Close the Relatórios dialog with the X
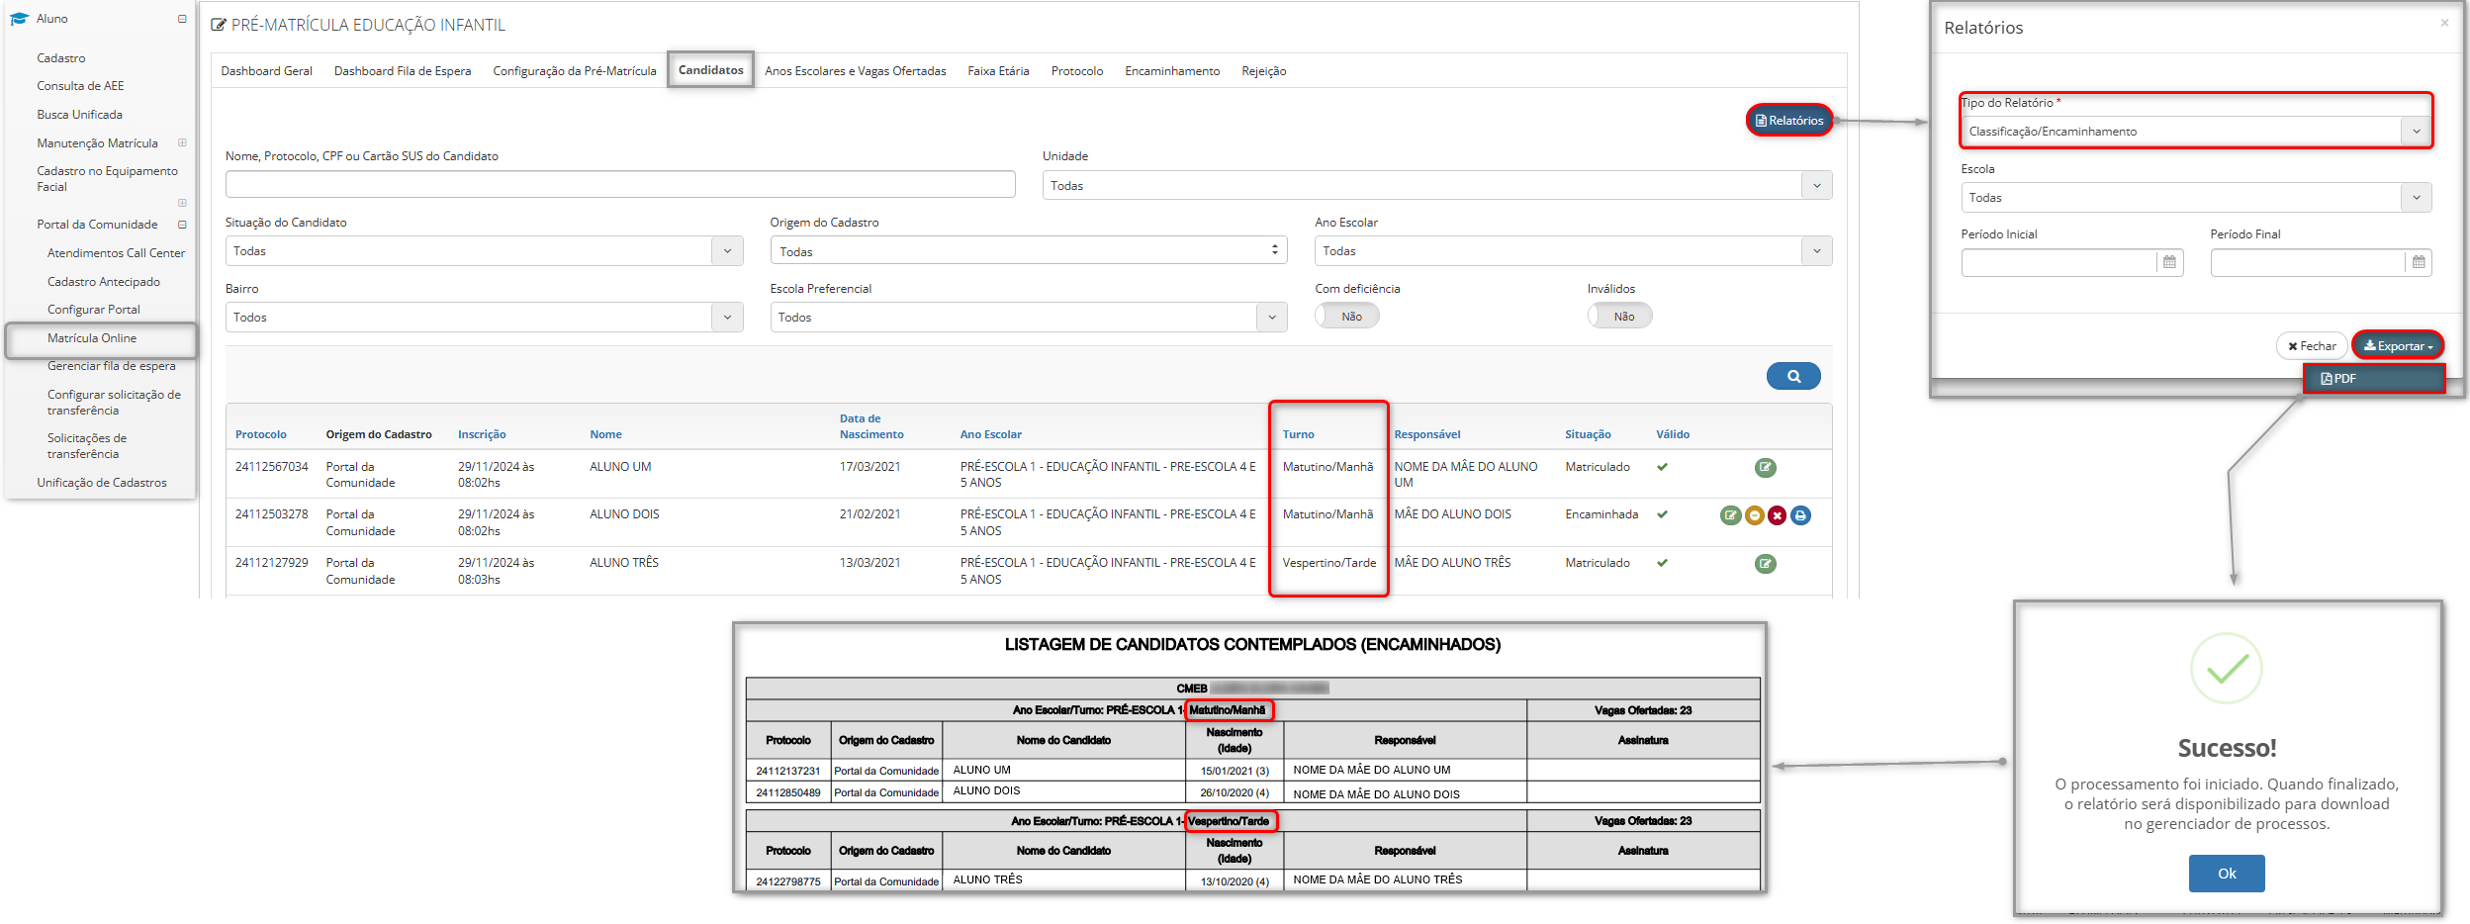The width and height of the screenshot is (2470, 924). (x=2443, y=23)
